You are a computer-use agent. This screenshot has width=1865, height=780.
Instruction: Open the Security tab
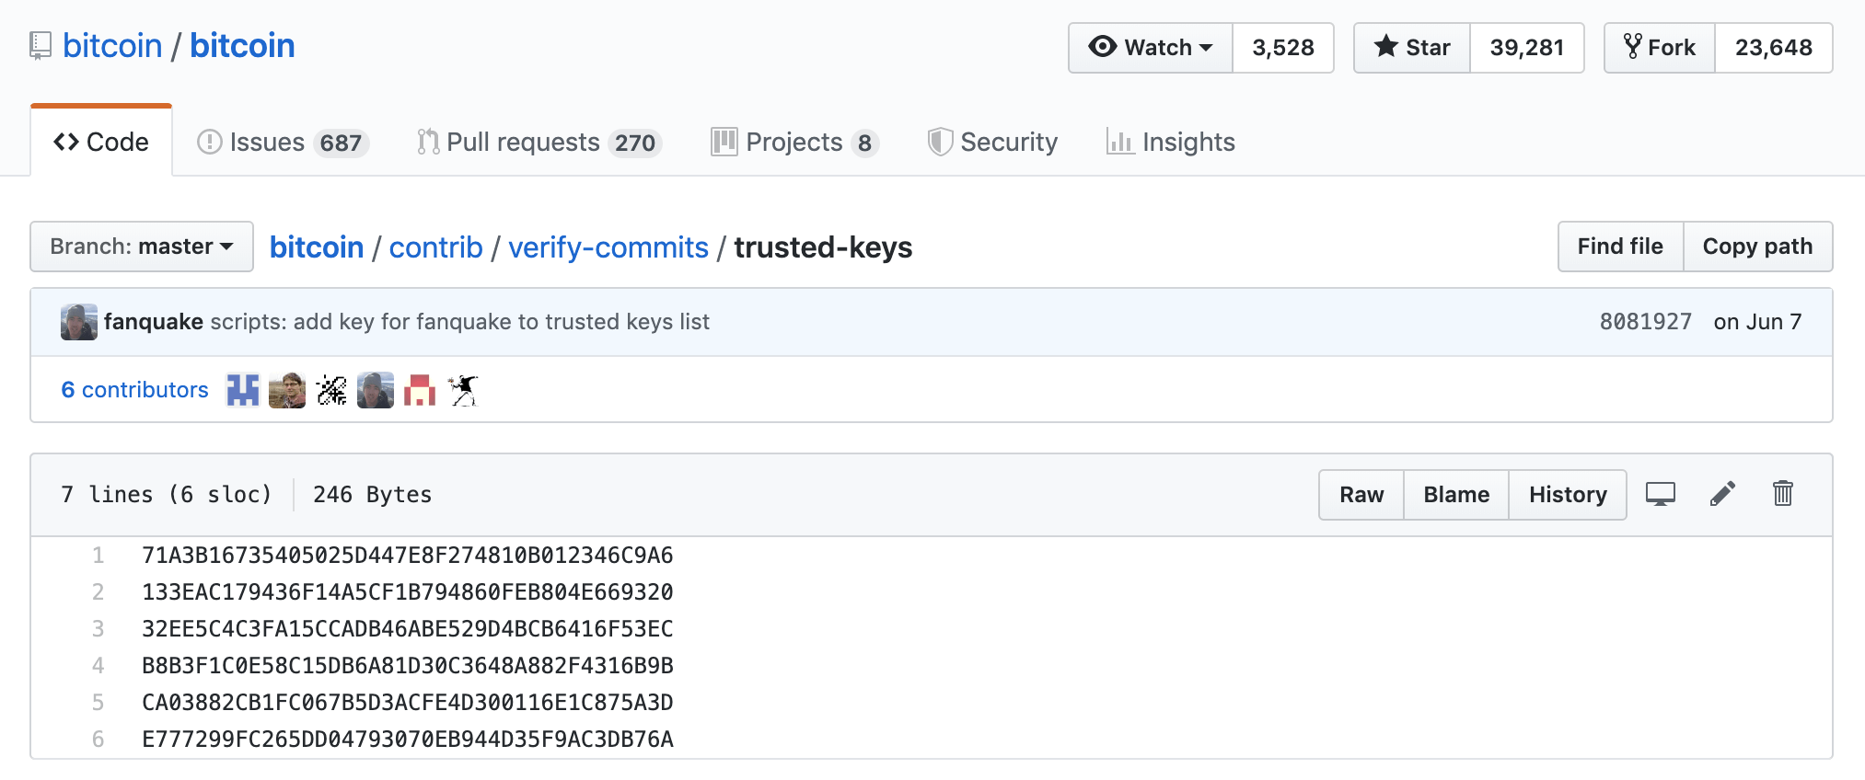[992, 142]
